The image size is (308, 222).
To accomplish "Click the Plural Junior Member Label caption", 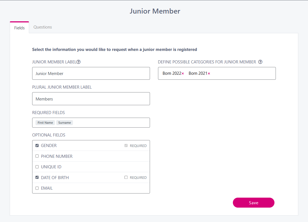I will [x=62, y=87].
